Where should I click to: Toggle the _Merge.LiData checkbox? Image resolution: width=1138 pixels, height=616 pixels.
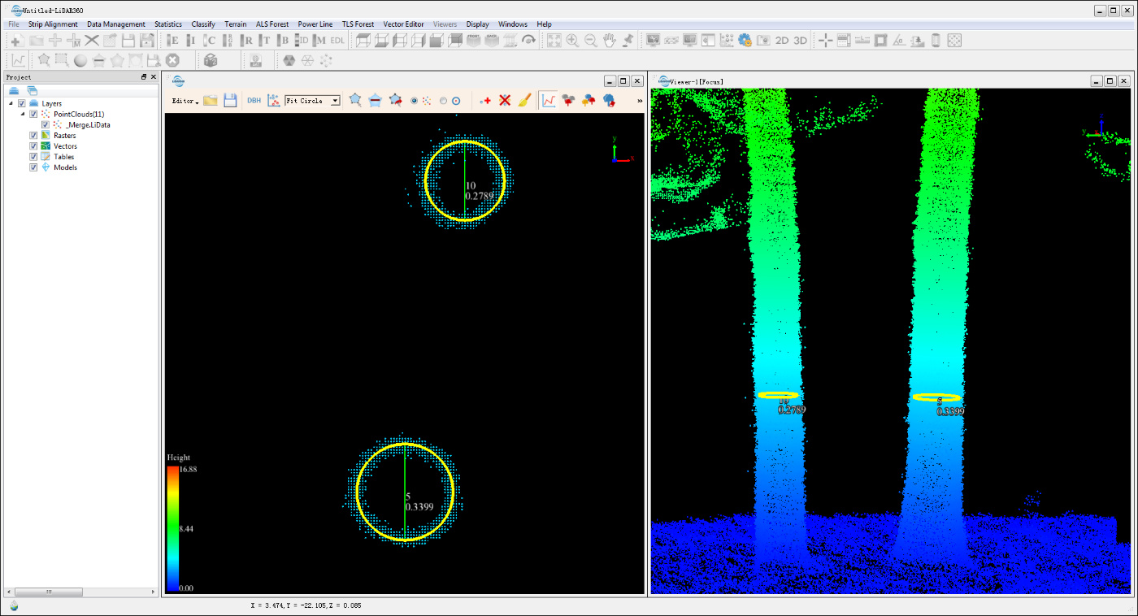46,125
